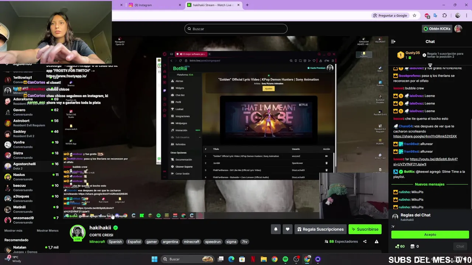Open recommended Natalan channel
The image size is (472, 265).
coord(31,250)
